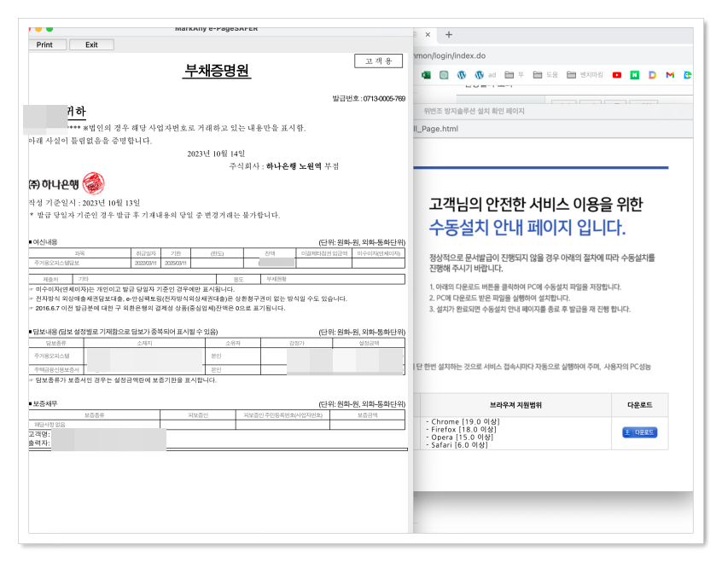Viewport: 722px width, 562px height.
Task: Open the orange D bookmark icon
Action: 651,73
